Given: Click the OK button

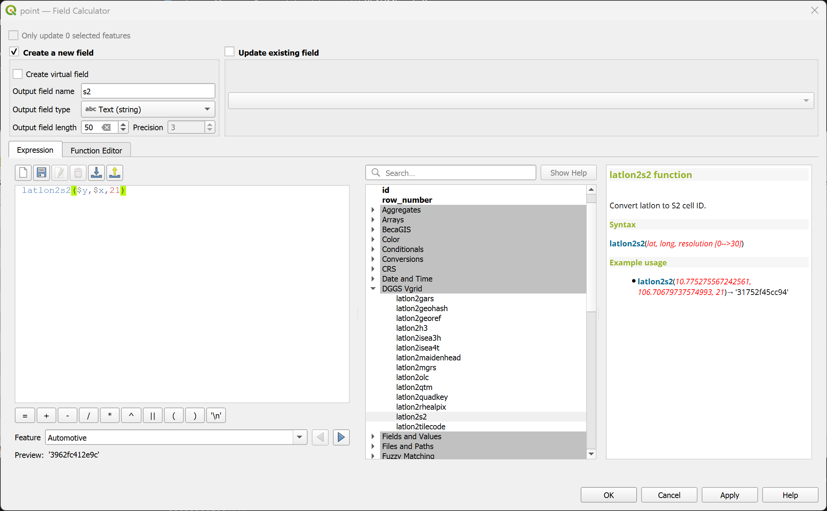Looking at the screenshot, I should 608,495.
